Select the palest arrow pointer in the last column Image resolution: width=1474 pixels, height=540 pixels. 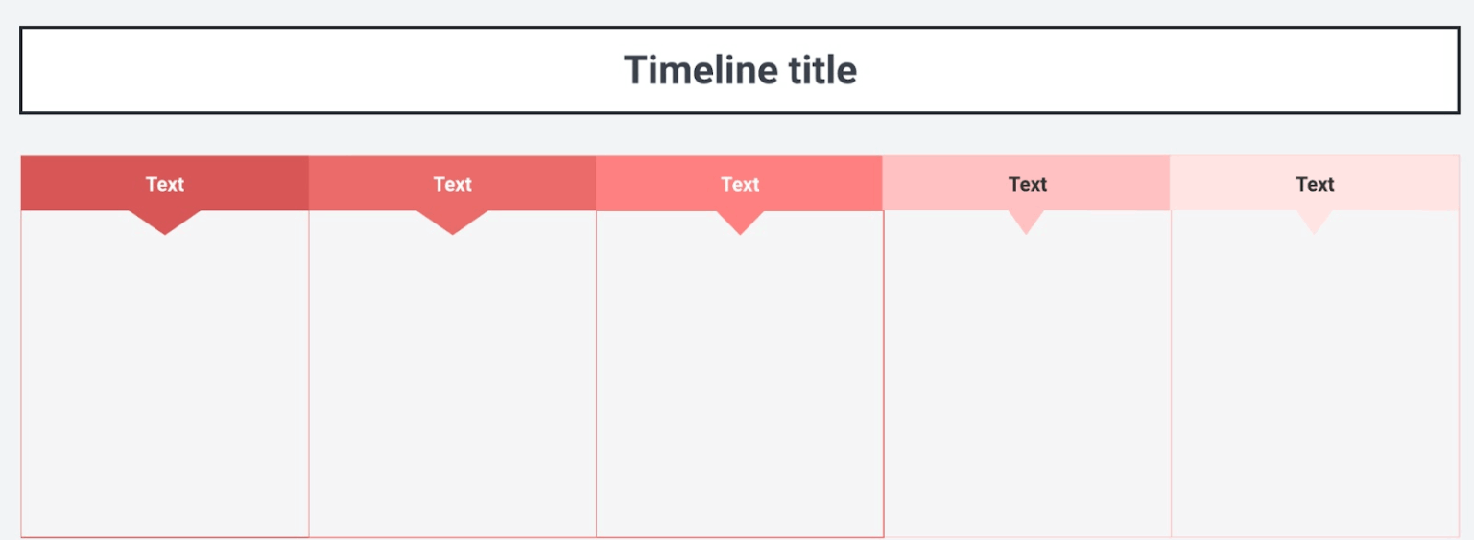tap(1314, 221)
